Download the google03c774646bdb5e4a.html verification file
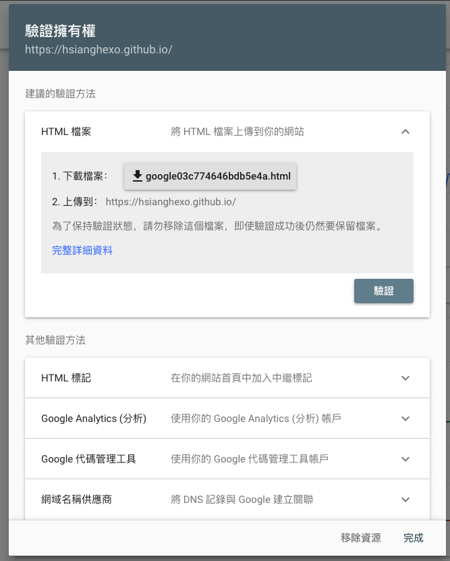 [x=210, y=176]
